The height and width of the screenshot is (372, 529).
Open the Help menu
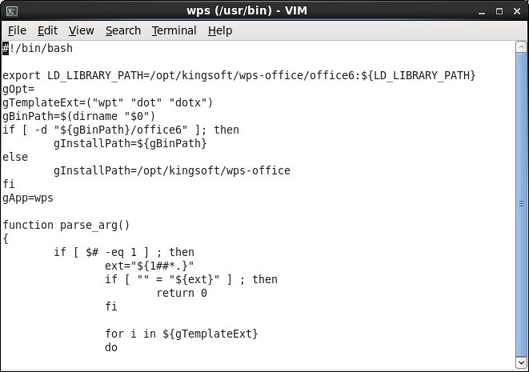click(x=220, y=30)
